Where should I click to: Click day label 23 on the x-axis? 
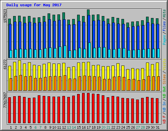(x=118, y=127)
